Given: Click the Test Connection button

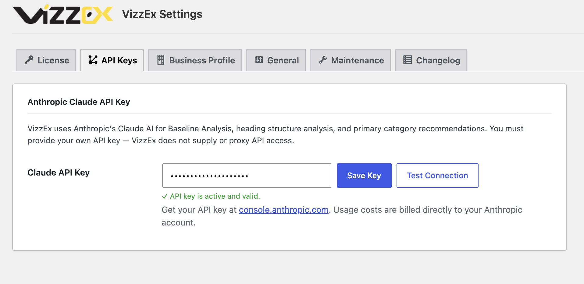Looking at the screenshot, I should (437, 176).
